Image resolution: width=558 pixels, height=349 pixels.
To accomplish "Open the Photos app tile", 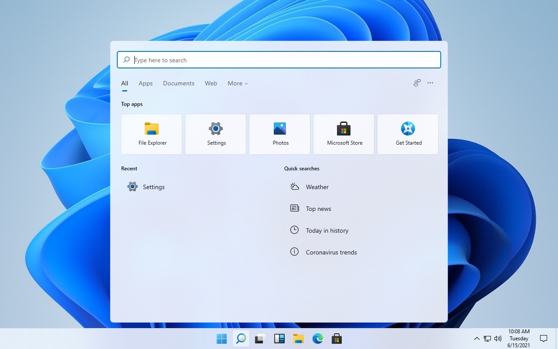I will [x=280, y=134].
